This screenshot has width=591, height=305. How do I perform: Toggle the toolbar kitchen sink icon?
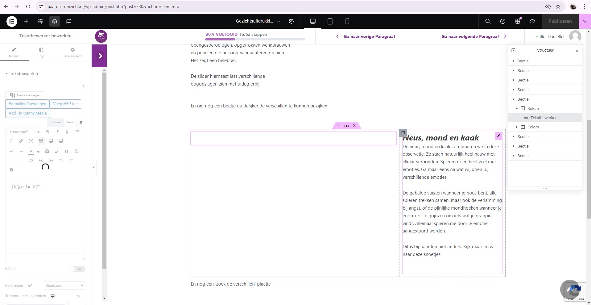pos(41,141)
